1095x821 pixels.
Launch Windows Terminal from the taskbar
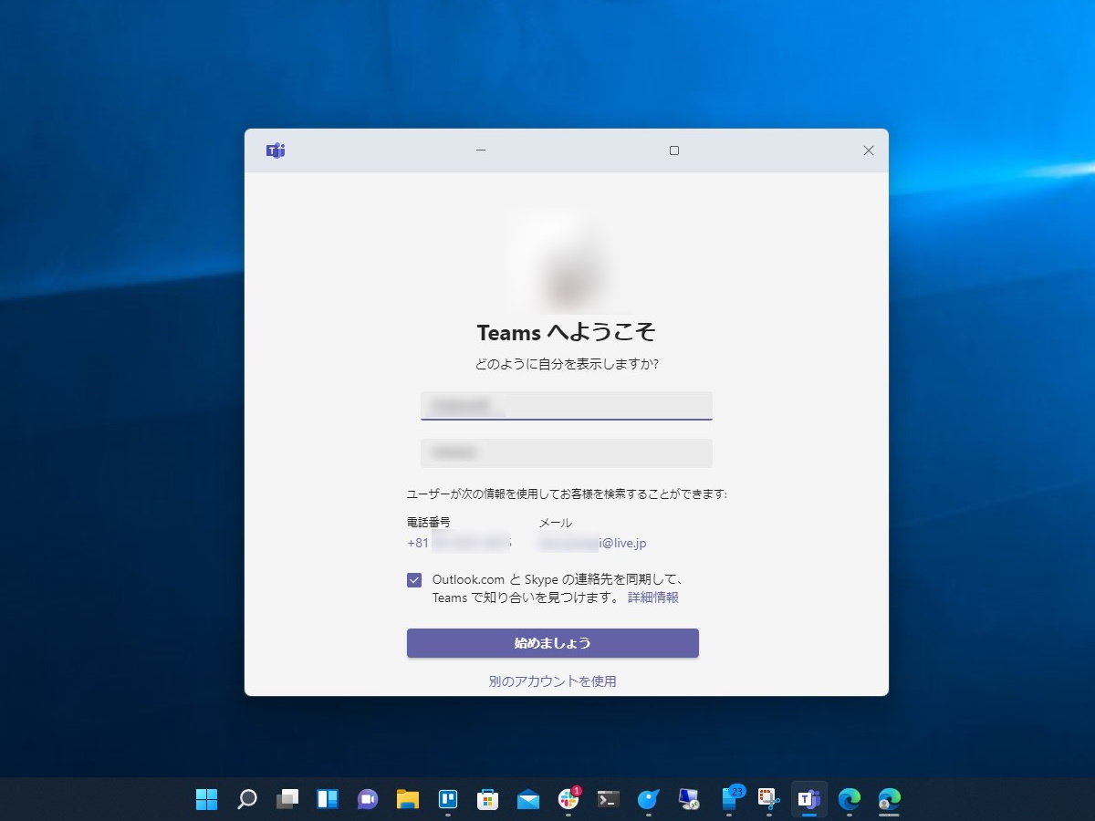click(608, 800)
